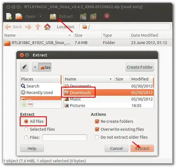Click the add folder to archive icon

[93, 16]
